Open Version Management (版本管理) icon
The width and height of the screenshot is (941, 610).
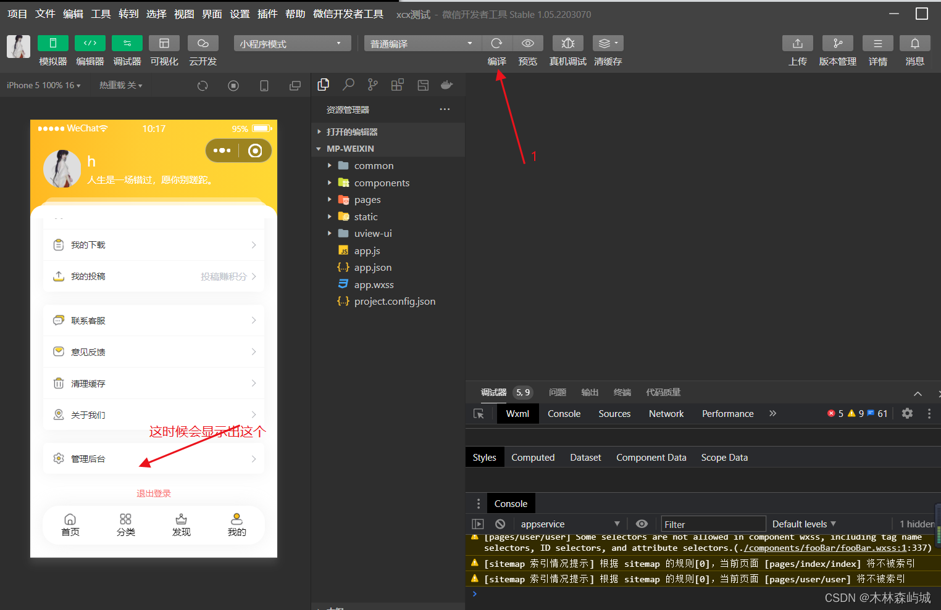click(838, 43)
